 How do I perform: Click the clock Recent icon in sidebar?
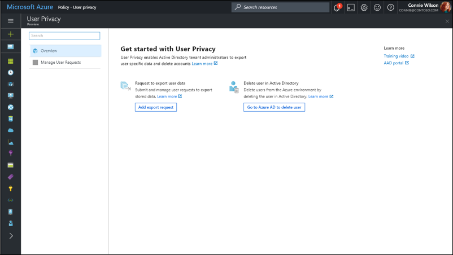pos(10,72)
